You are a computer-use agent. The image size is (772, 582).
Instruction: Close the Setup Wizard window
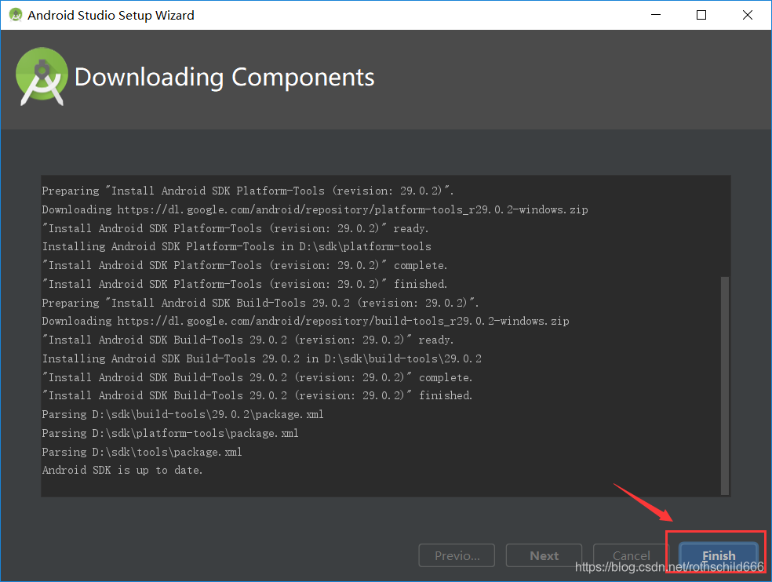point(748,15)
